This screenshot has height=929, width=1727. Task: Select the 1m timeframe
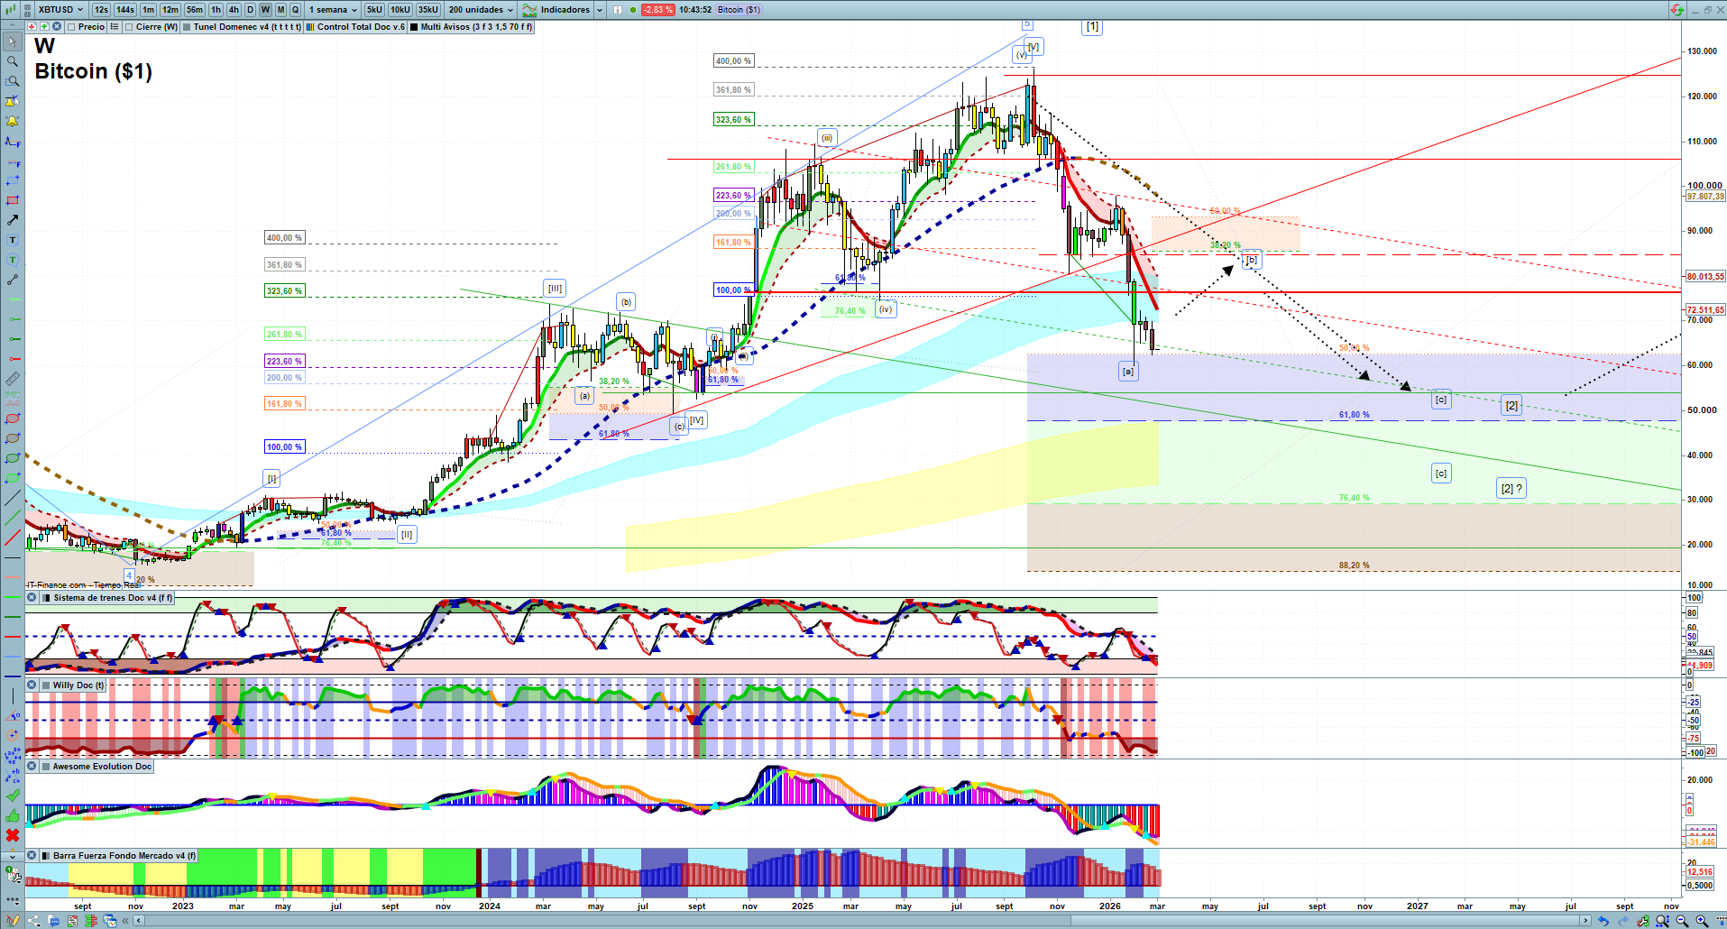pos(148,10)
